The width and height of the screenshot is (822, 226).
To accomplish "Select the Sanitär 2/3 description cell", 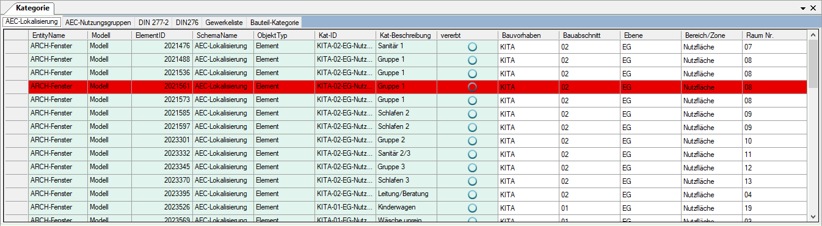I will click(x=406, y=154).
